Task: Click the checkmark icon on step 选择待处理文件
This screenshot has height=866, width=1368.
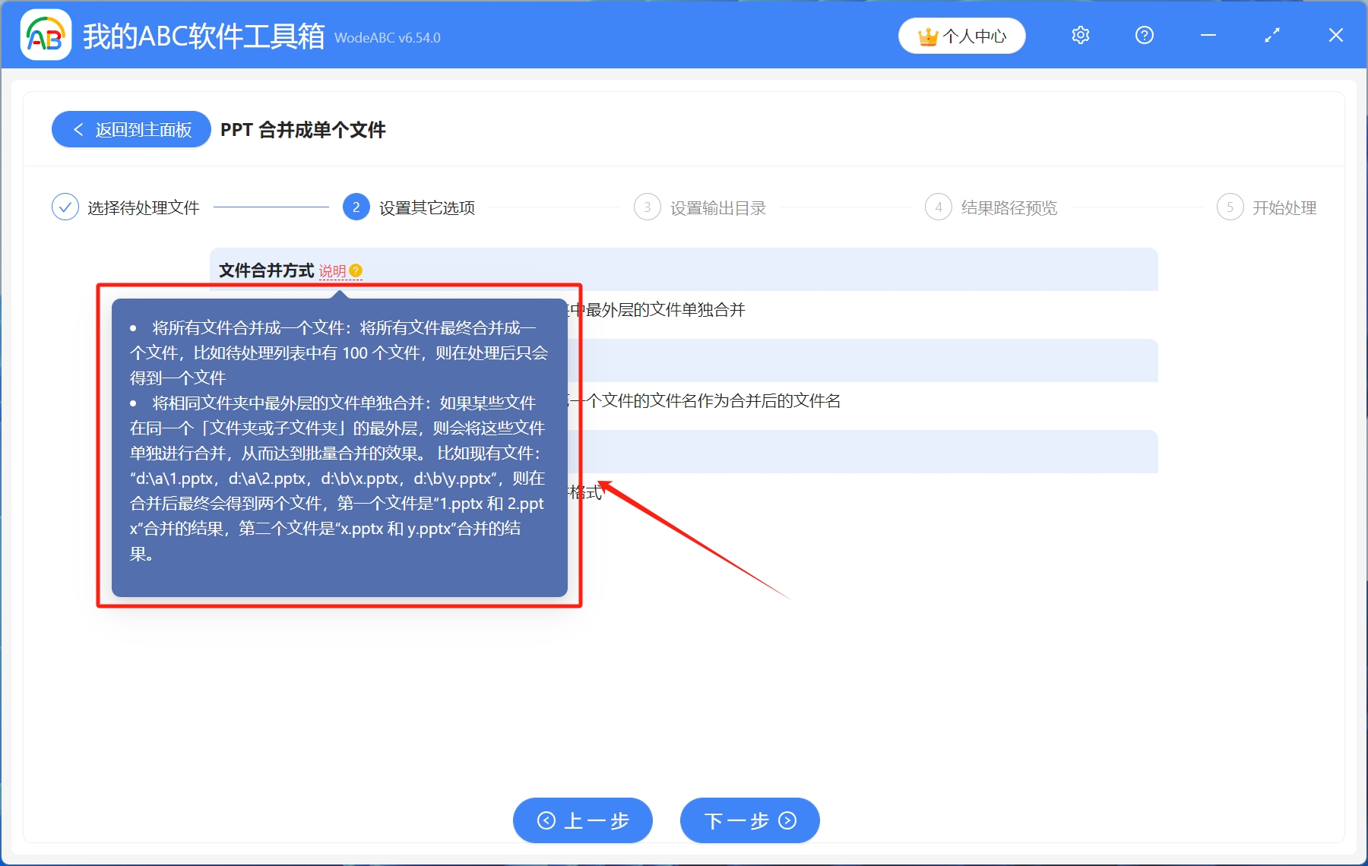Action: (x=65, y=207)
